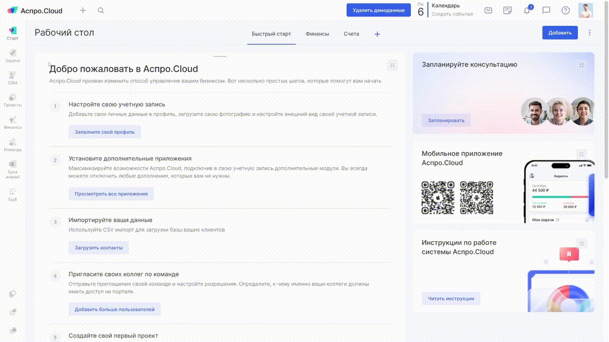Click Заполните свой профиль

click(x=105, y=132)
